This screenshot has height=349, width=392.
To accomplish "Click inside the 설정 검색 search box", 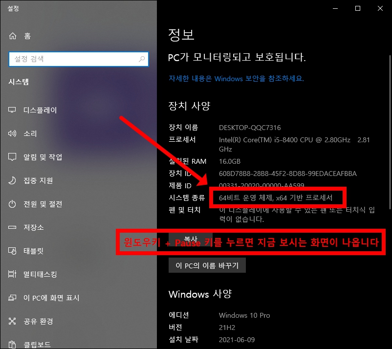I will (73, 59).
